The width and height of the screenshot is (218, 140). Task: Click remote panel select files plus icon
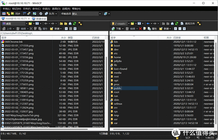click(x=175, y=29)
